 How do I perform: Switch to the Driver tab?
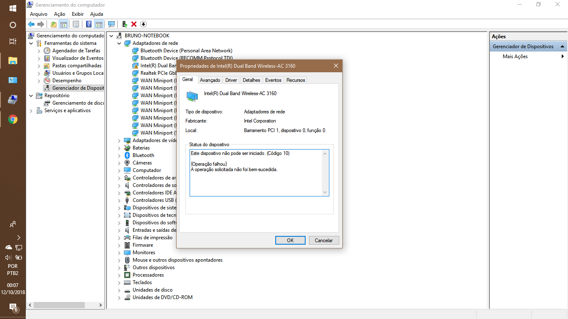tap(231, 80)
